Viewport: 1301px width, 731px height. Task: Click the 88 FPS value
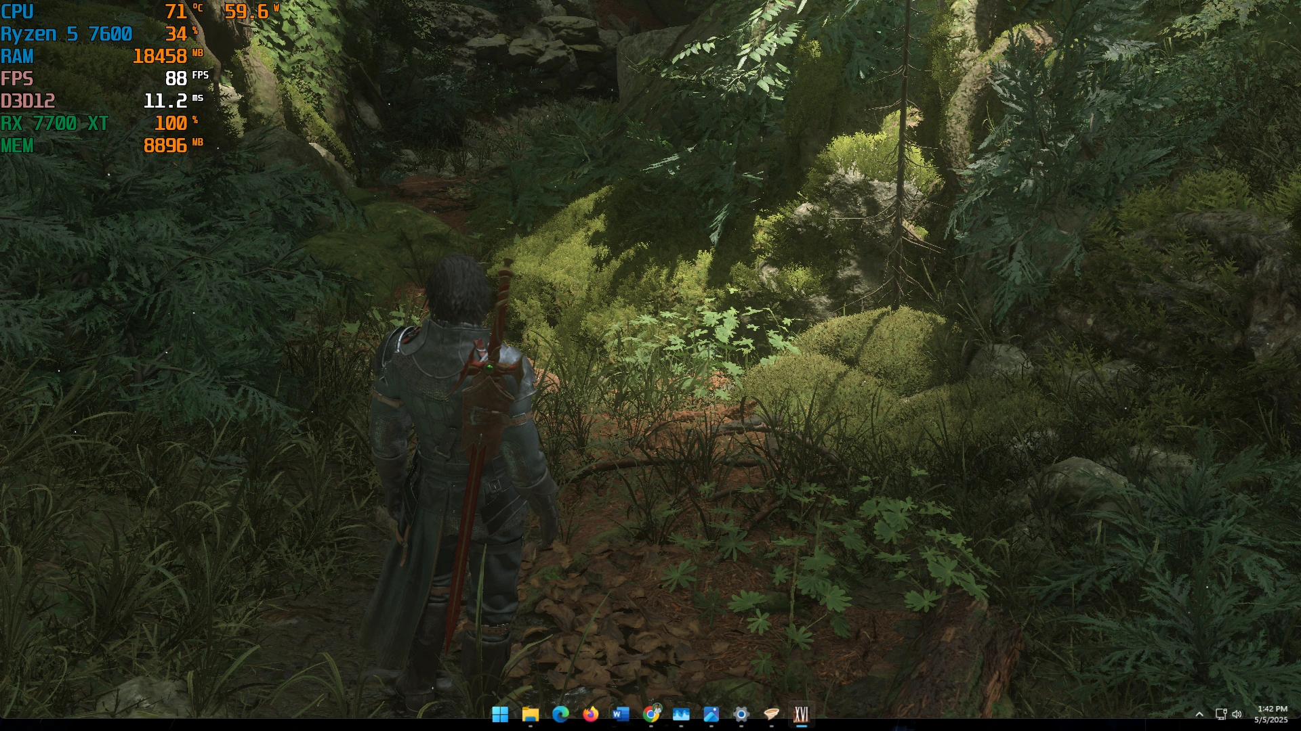click(x=186, y=79)
